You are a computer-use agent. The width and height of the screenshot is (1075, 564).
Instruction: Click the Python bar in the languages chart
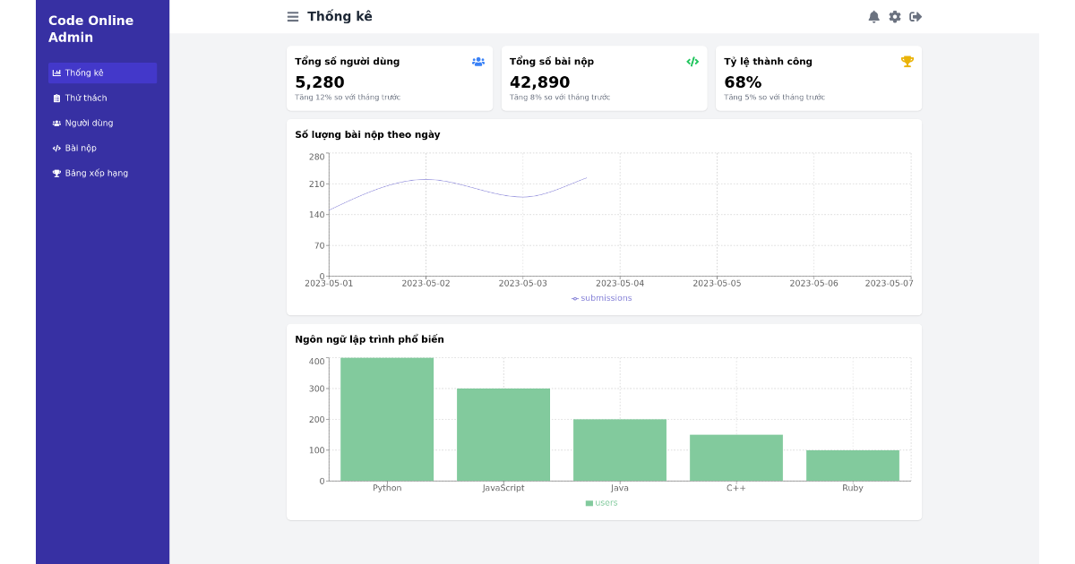(x=387, y=417)
